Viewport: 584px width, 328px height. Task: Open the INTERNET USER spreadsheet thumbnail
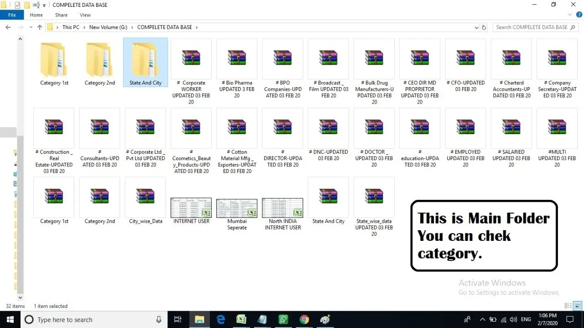click(191, 208)
